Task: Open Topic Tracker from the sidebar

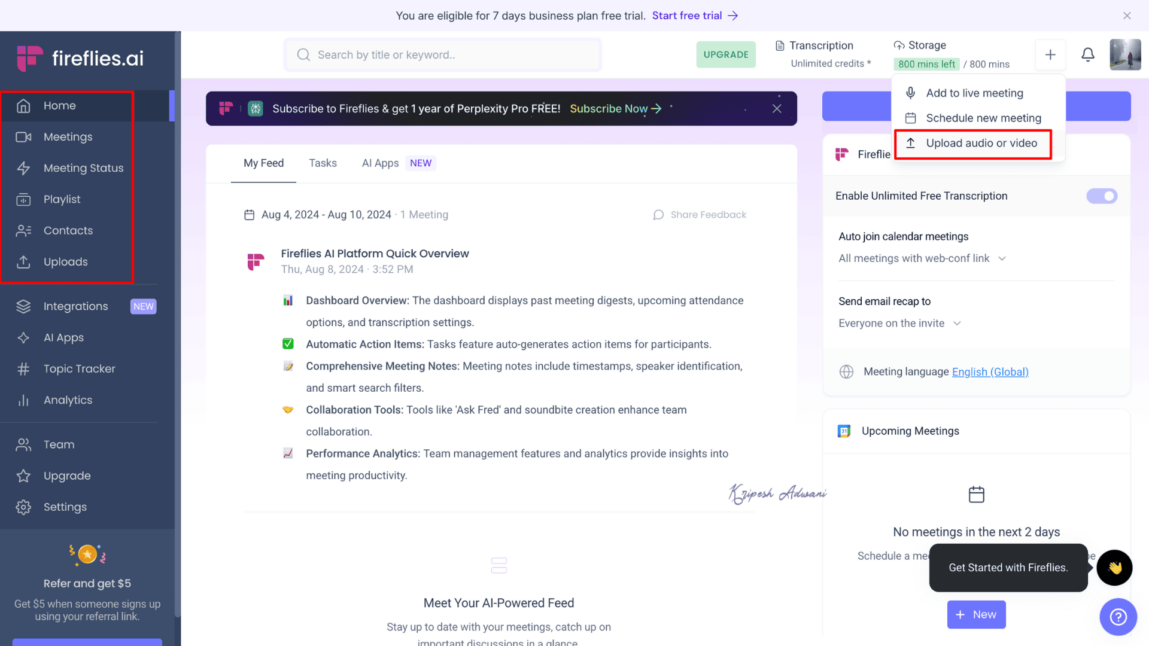Action: (79, 369)
